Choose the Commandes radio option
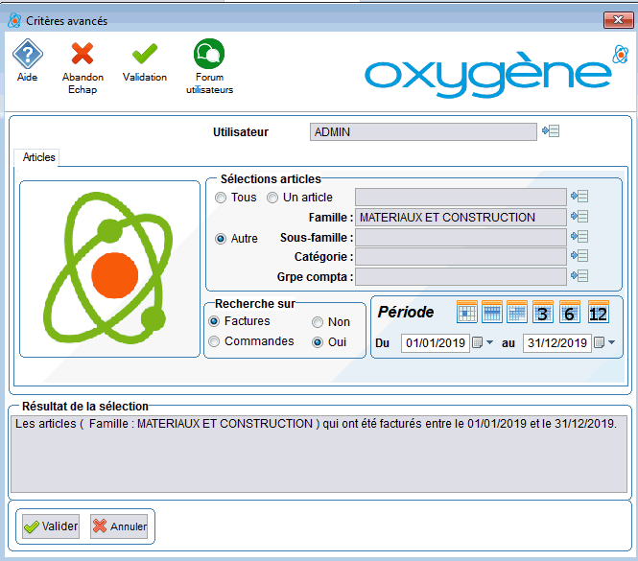The width and height of the screenshot is (638, 561). coord(215,341)
